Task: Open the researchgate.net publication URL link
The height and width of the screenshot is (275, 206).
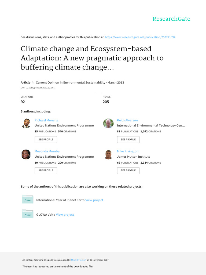Action: [140, 37]
